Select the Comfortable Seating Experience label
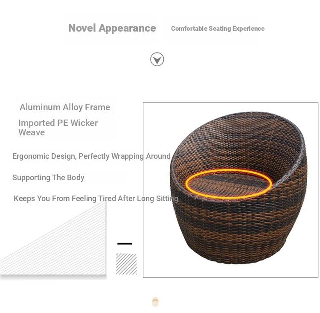The width and height of the screenshot is (320, 313). click(218, 29)
